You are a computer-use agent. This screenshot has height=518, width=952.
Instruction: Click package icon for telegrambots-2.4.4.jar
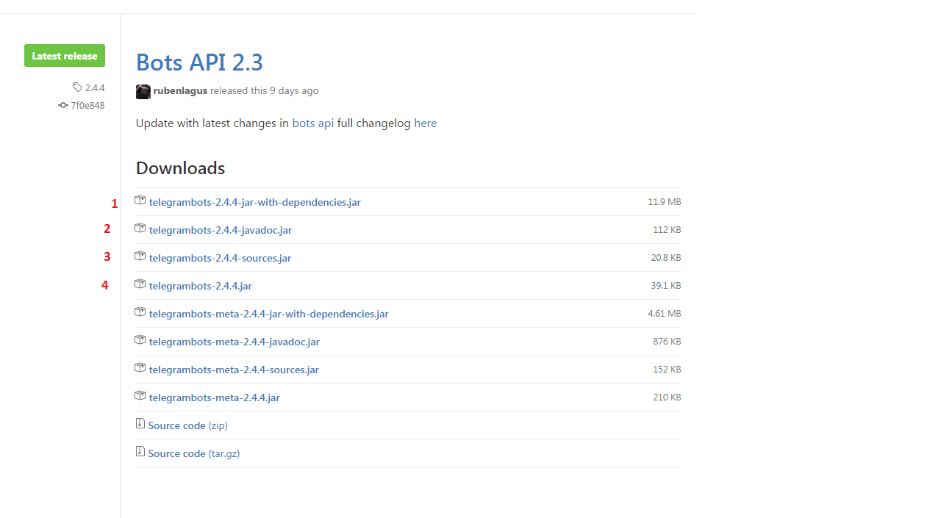point(140,284)
